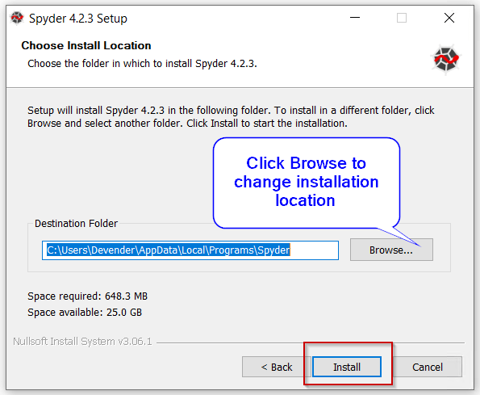Close the Spyder 4.2.3 Setup window
This screenshot has height=395, width=480.
click(x=449, y=18)
